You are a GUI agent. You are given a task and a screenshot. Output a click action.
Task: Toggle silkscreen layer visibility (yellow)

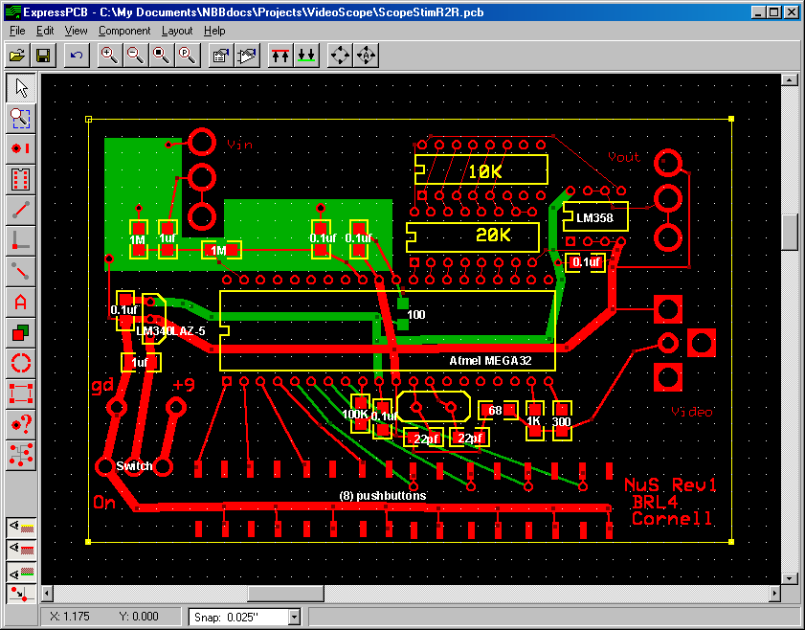pyautogui.click(x=21, y=527)
